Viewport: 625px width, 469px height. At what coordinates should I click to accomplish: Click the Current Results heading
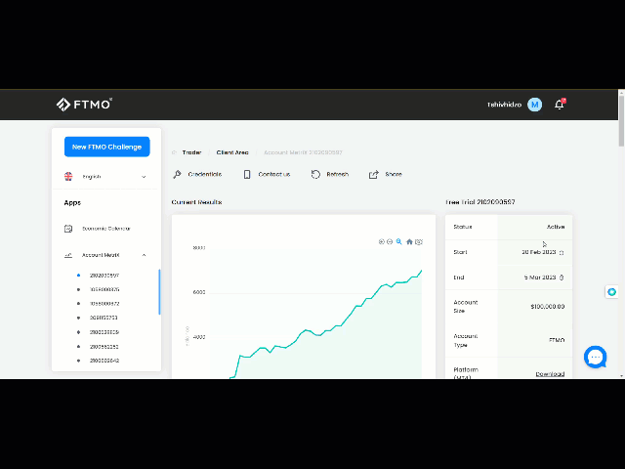coord(196,202)
